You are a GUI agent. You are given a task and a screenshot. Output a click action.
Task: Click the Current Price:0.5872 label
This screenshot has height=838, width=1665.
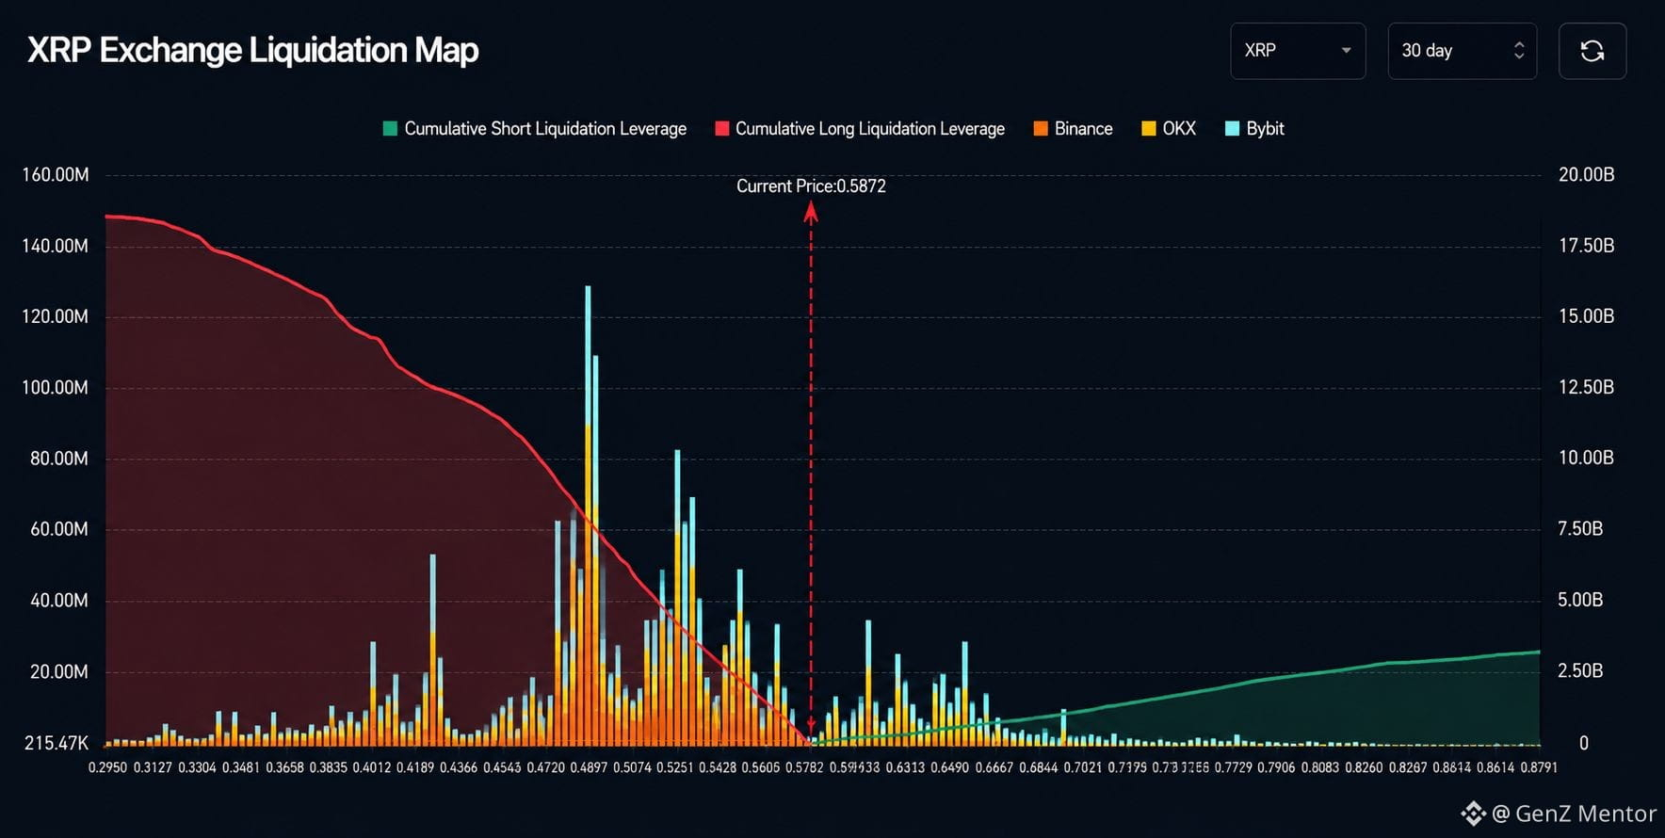(x=811, y=186)
